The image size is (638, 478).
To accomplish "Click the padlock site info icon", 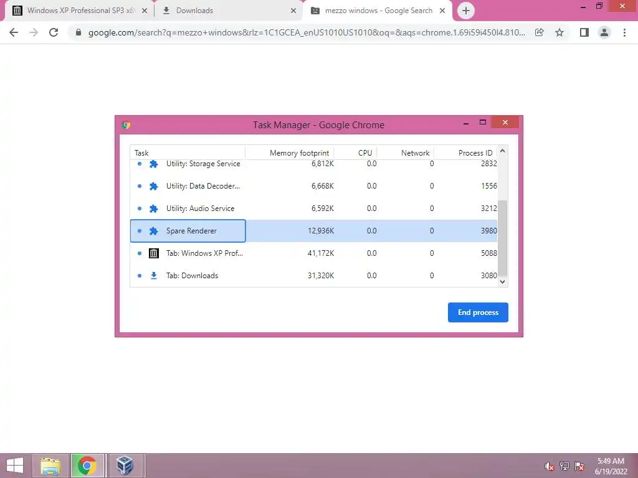I will tap(79, 32).
